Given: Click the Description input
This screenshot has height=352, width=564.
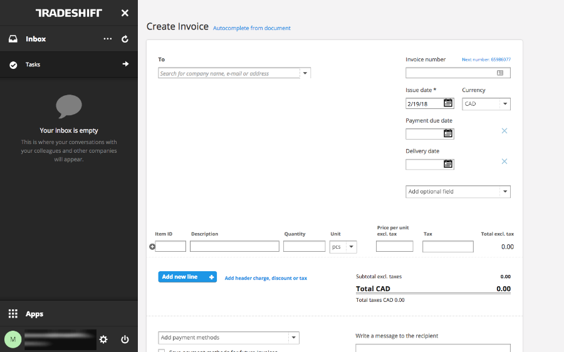Looking at the screenshot, I should tap(234, 246).
